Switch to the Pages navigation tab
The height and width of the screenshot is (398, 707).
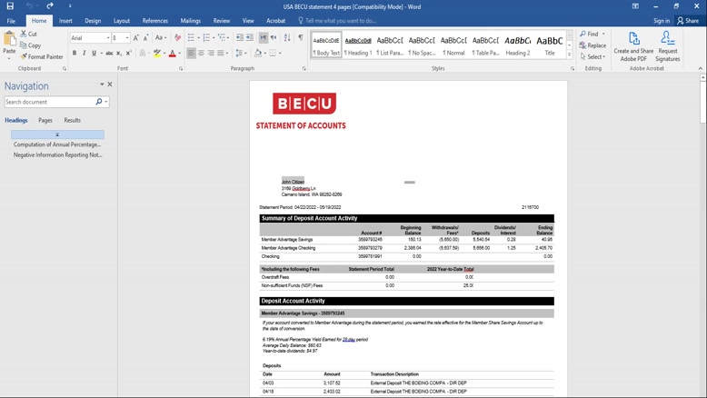[45, 120]
